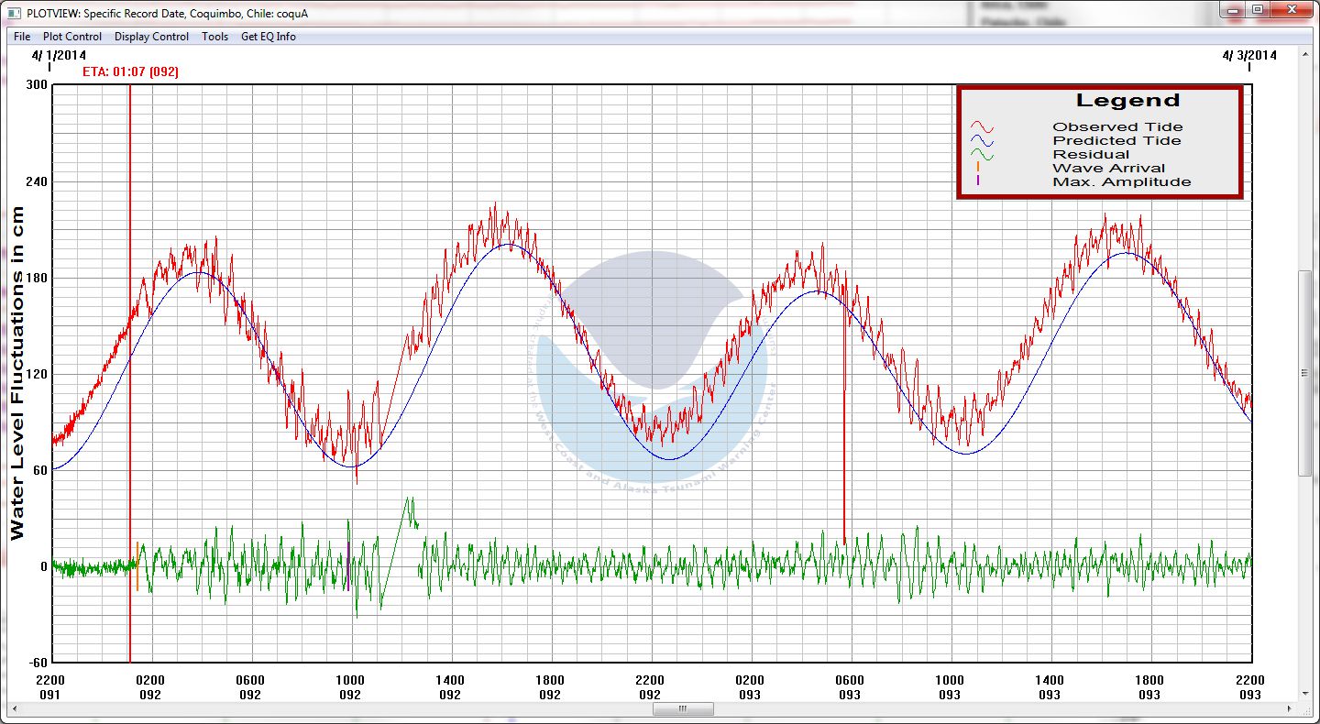Viewport: 1320px width, 724px height.
Task: Click 'Observed Tide' in the legend
Action: (1117, 127)
